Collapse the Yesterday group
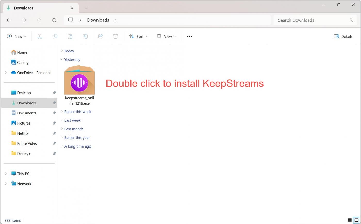The width and height of the screenshot is (361, 224). [62, 59]
